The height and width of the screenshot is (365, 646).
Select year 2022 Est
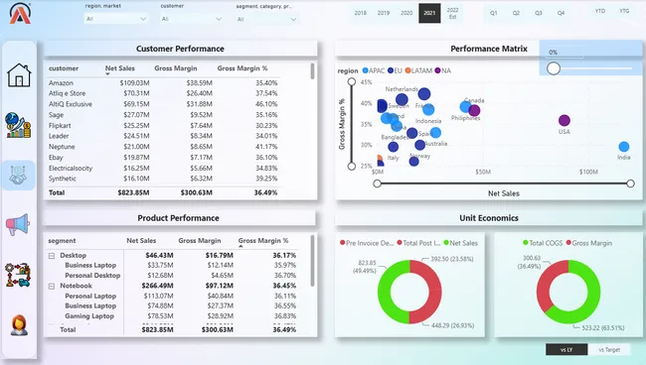pyautogui.click(x=453, y=13)
